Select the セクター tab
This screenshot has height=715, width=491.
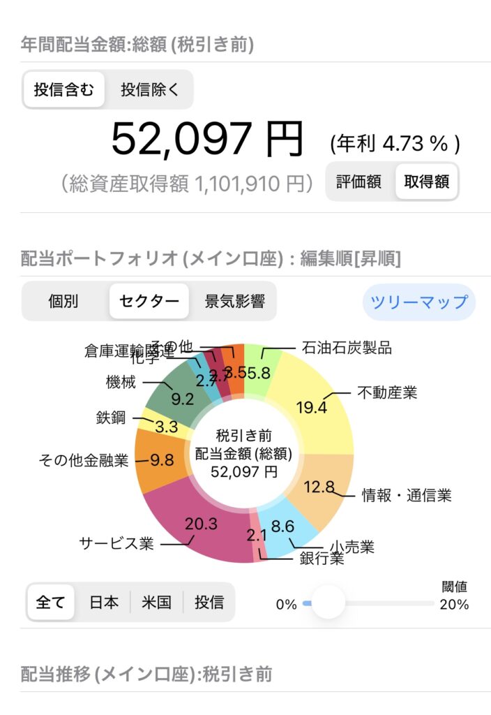click(x=149, y=302)
